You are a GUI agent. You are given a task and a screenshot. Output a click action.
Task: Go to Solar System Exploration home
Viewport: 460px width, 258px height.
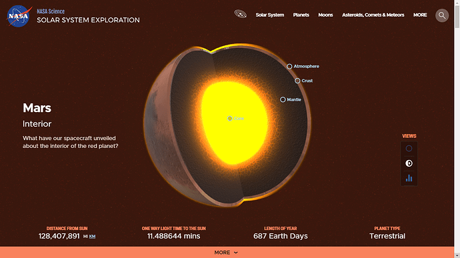coord(88,20)
